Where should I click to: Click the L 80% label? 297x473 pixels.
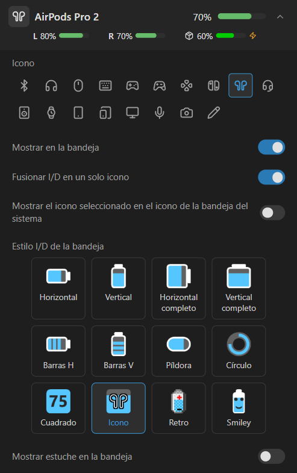45,36
